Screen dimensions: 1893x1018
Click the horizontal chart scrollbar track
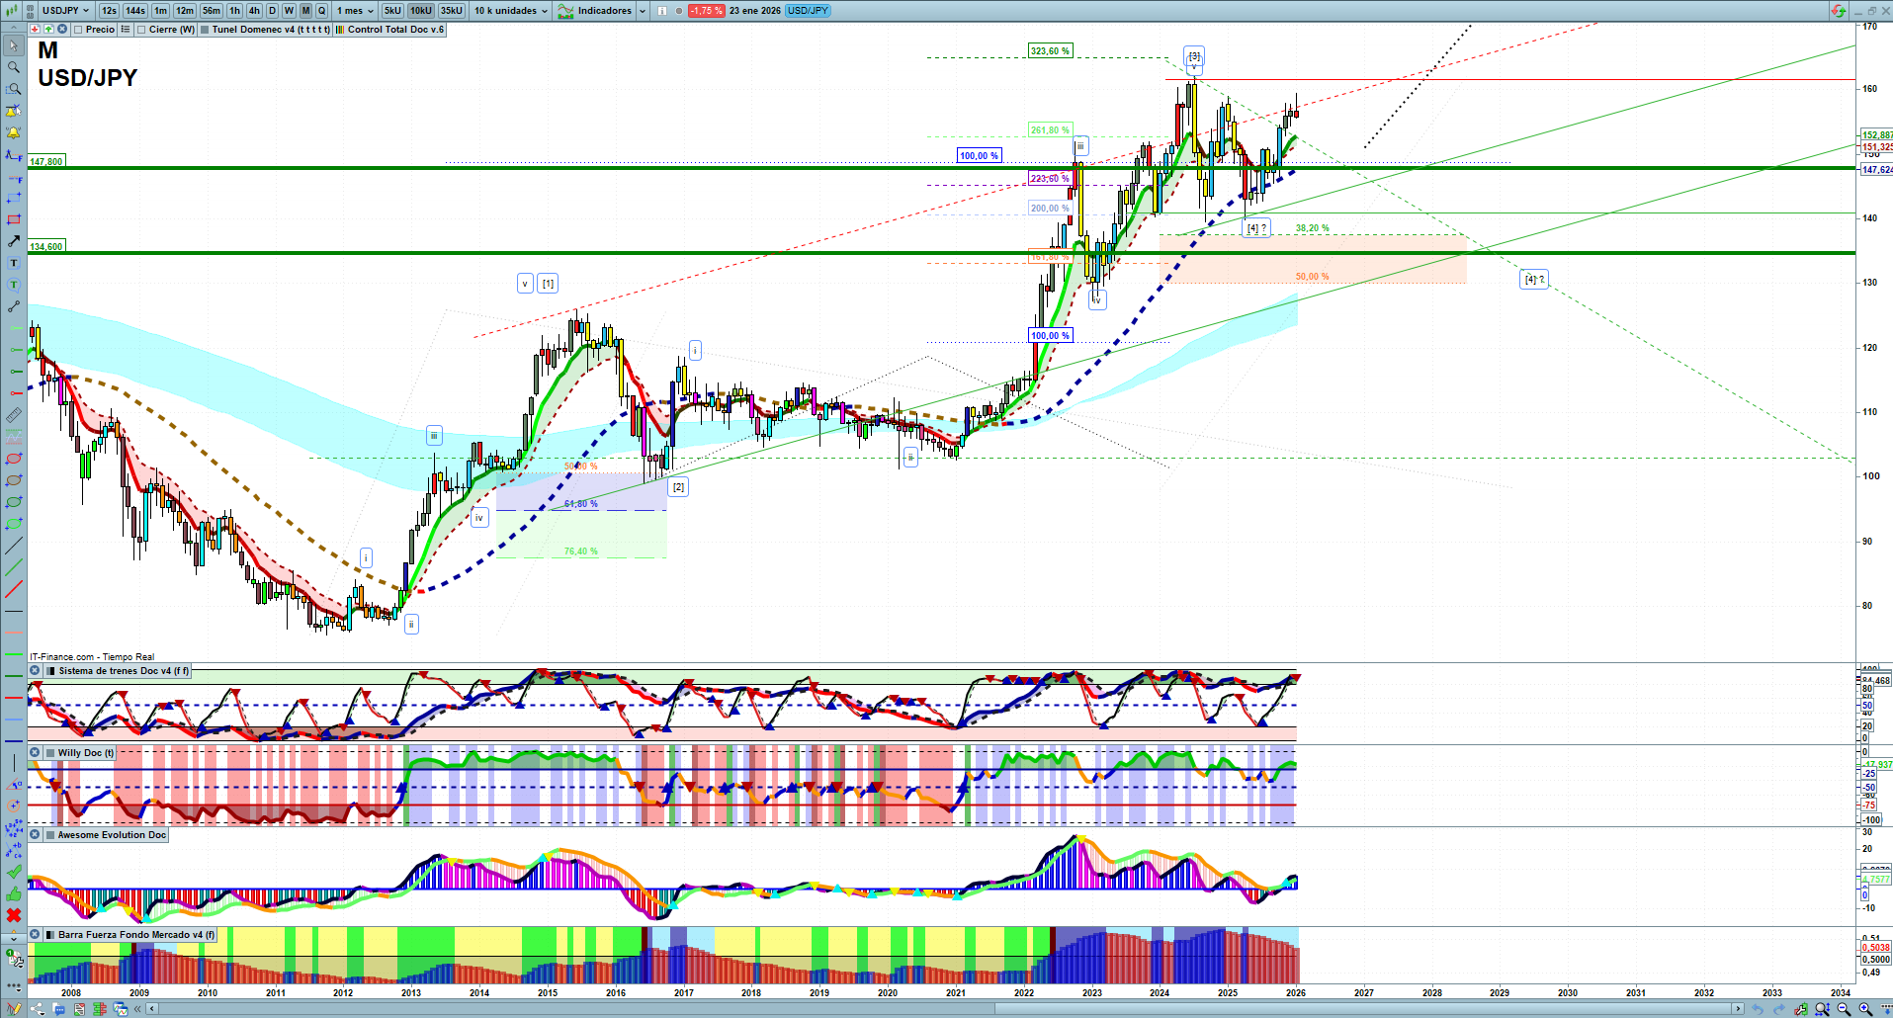point(946,1009)
